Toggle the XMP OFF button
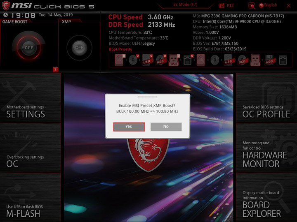Viewport: 297px width, 222px height. coord(79,48)
